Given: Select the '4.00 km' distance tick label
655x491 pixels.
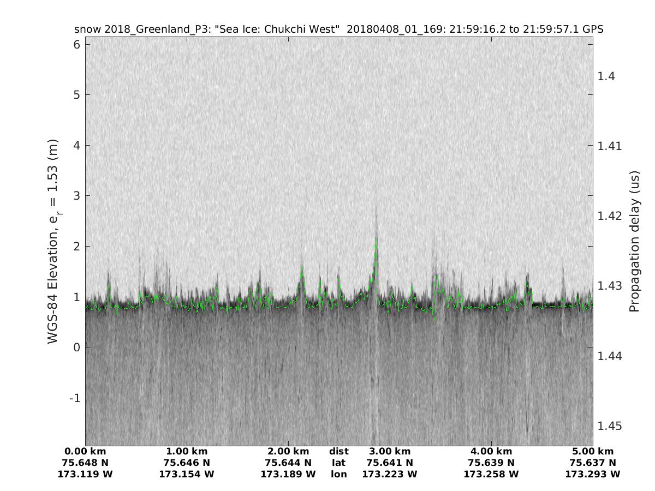Looking at the screenshot, I should [491, 451].
